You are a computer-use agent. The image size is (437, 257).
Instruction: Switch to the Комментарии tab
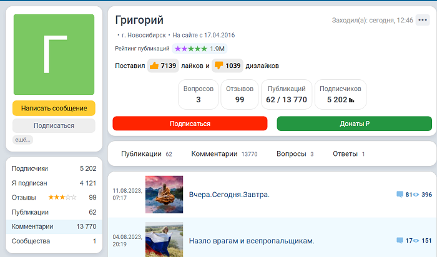point(224,154)
